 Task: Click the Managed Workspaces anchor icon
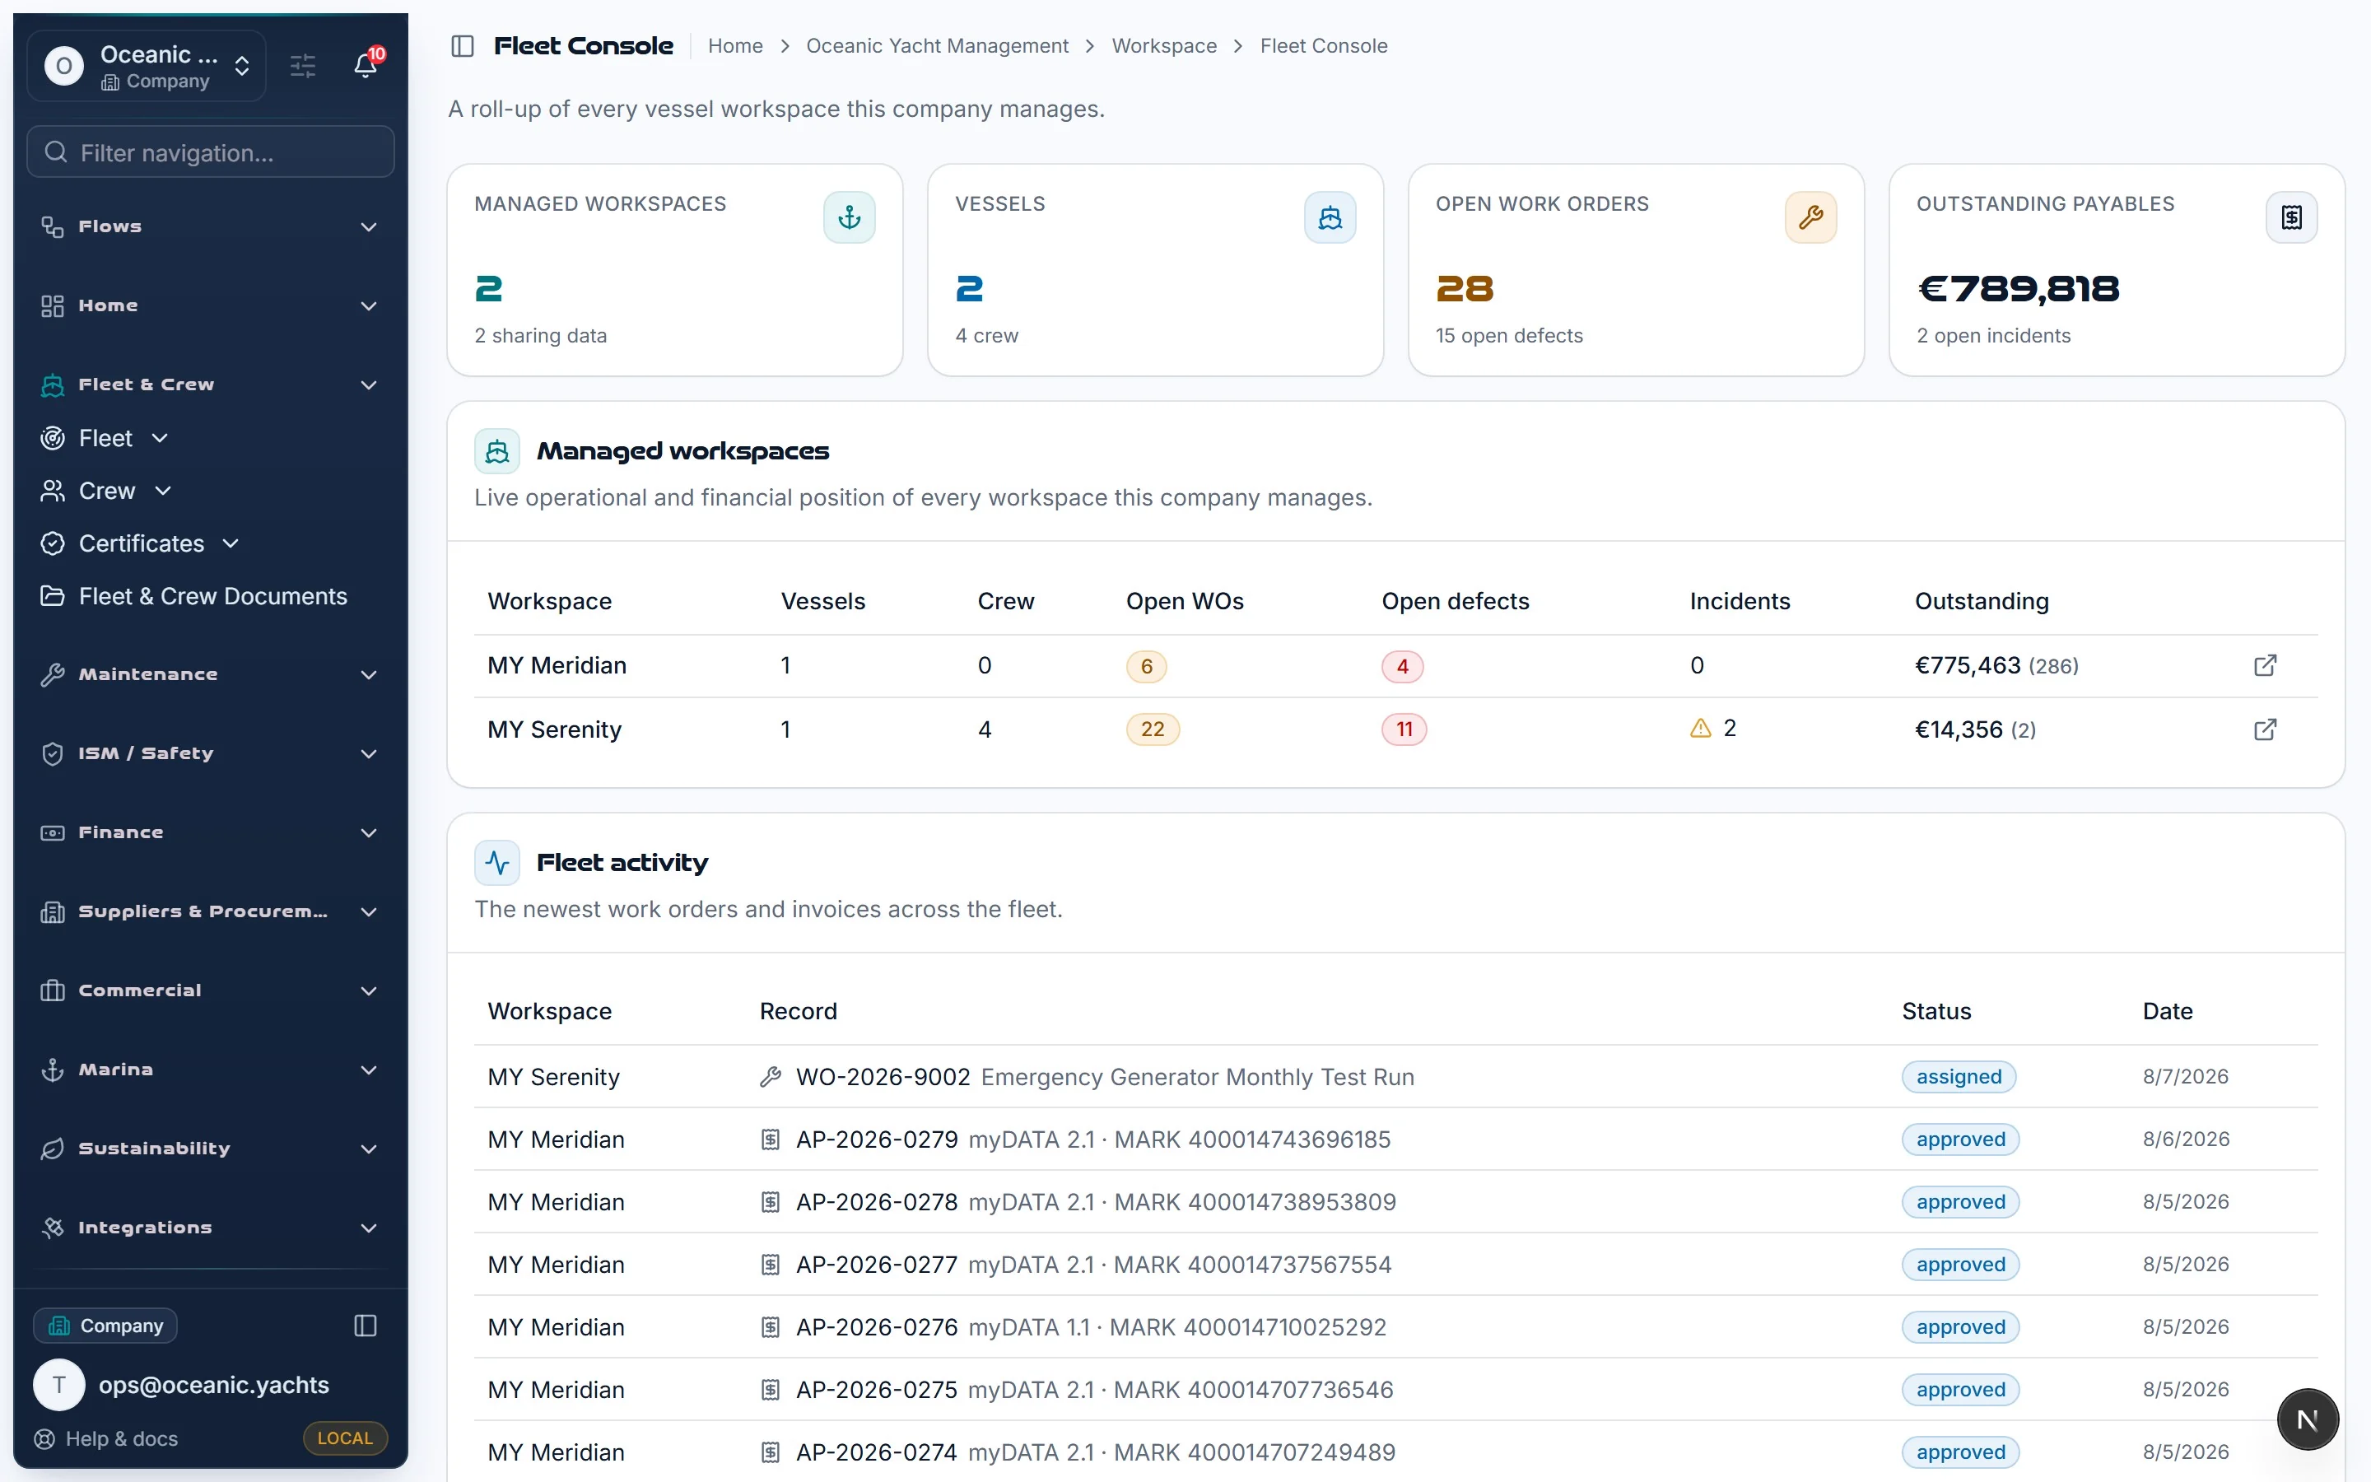tap(850, 217)
